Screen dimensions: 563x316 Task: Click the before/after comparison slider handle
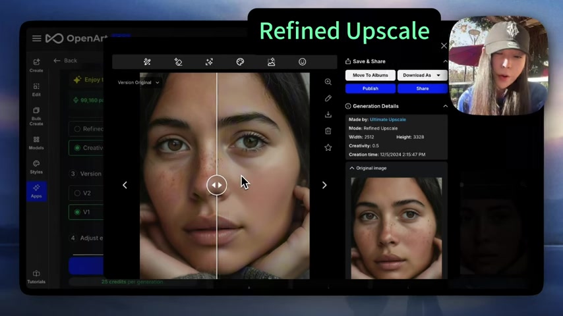217,185
